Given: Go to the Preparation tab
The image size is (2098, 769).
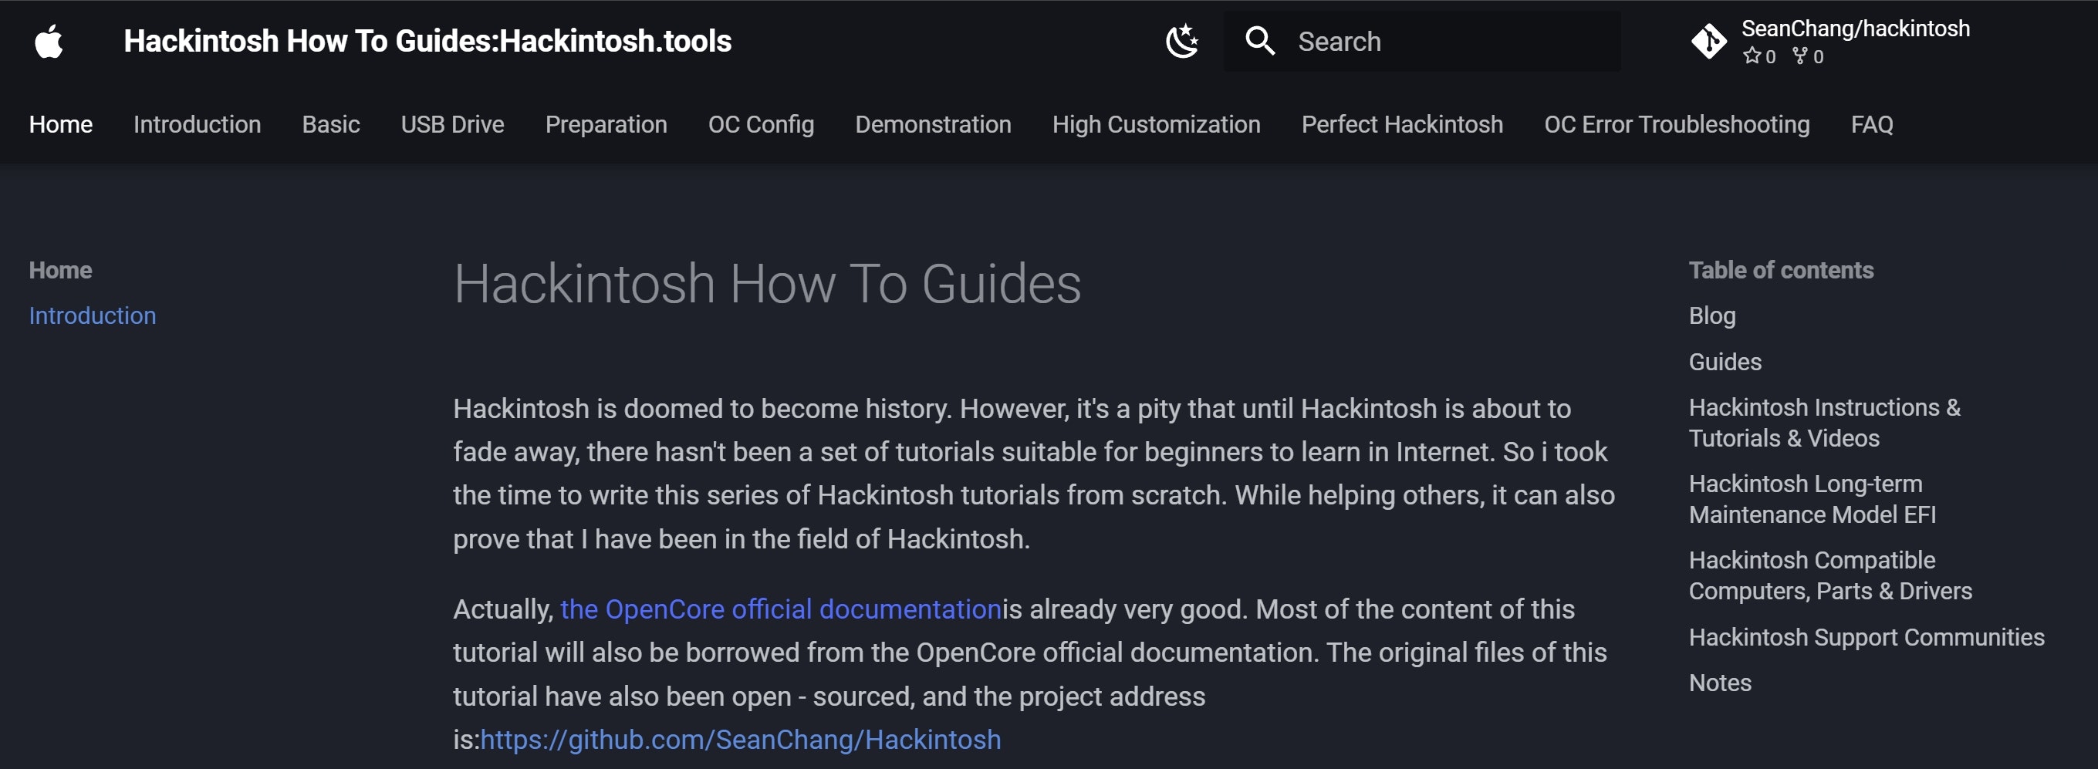Looking at the screenshot, I should tap(606, 124).
